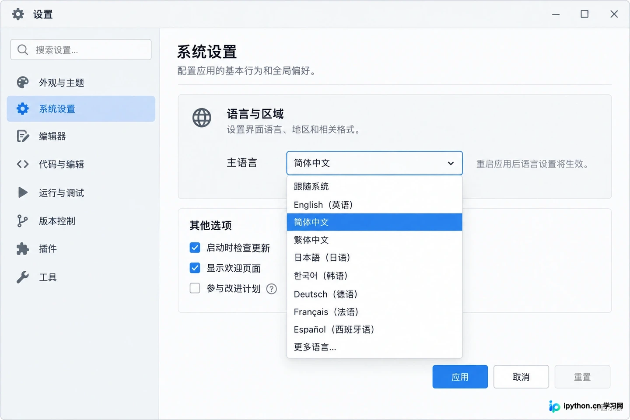Click the 重置 button
The image size is (630, 420).
[x=582, y=377]
